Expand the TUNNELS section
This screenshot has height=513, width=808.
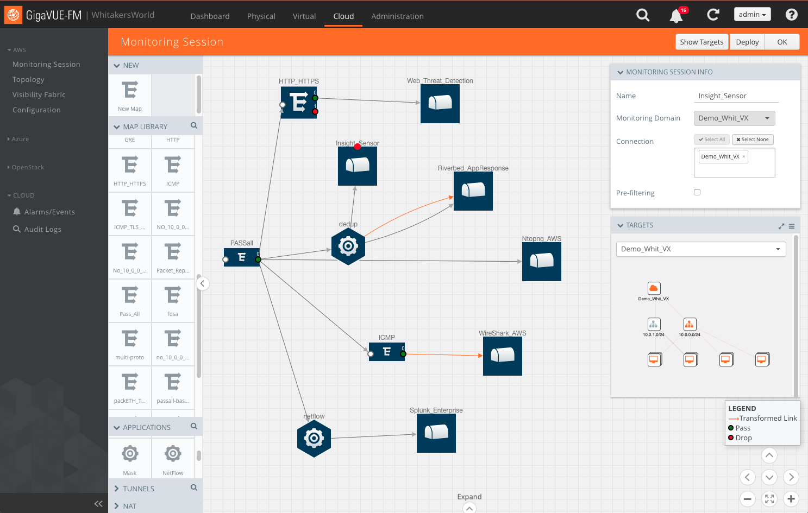tap(139, 488)
